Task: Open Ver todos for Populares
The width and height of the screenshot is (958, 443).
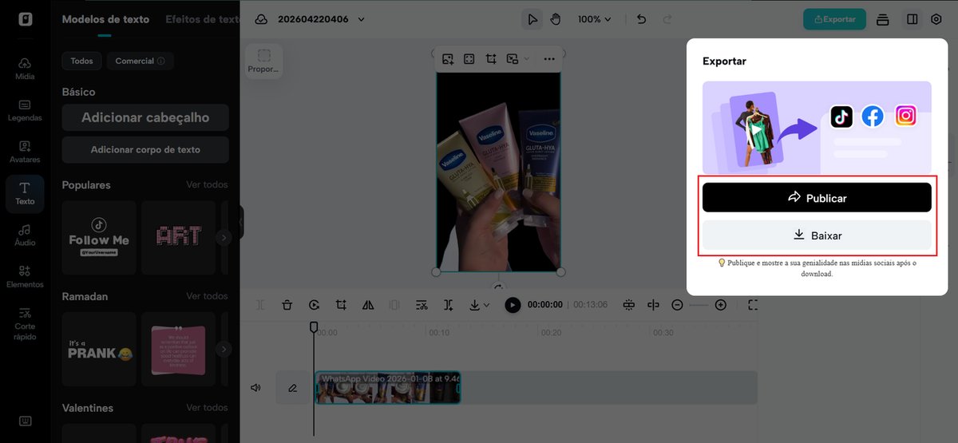Action: tap(207, 184)
